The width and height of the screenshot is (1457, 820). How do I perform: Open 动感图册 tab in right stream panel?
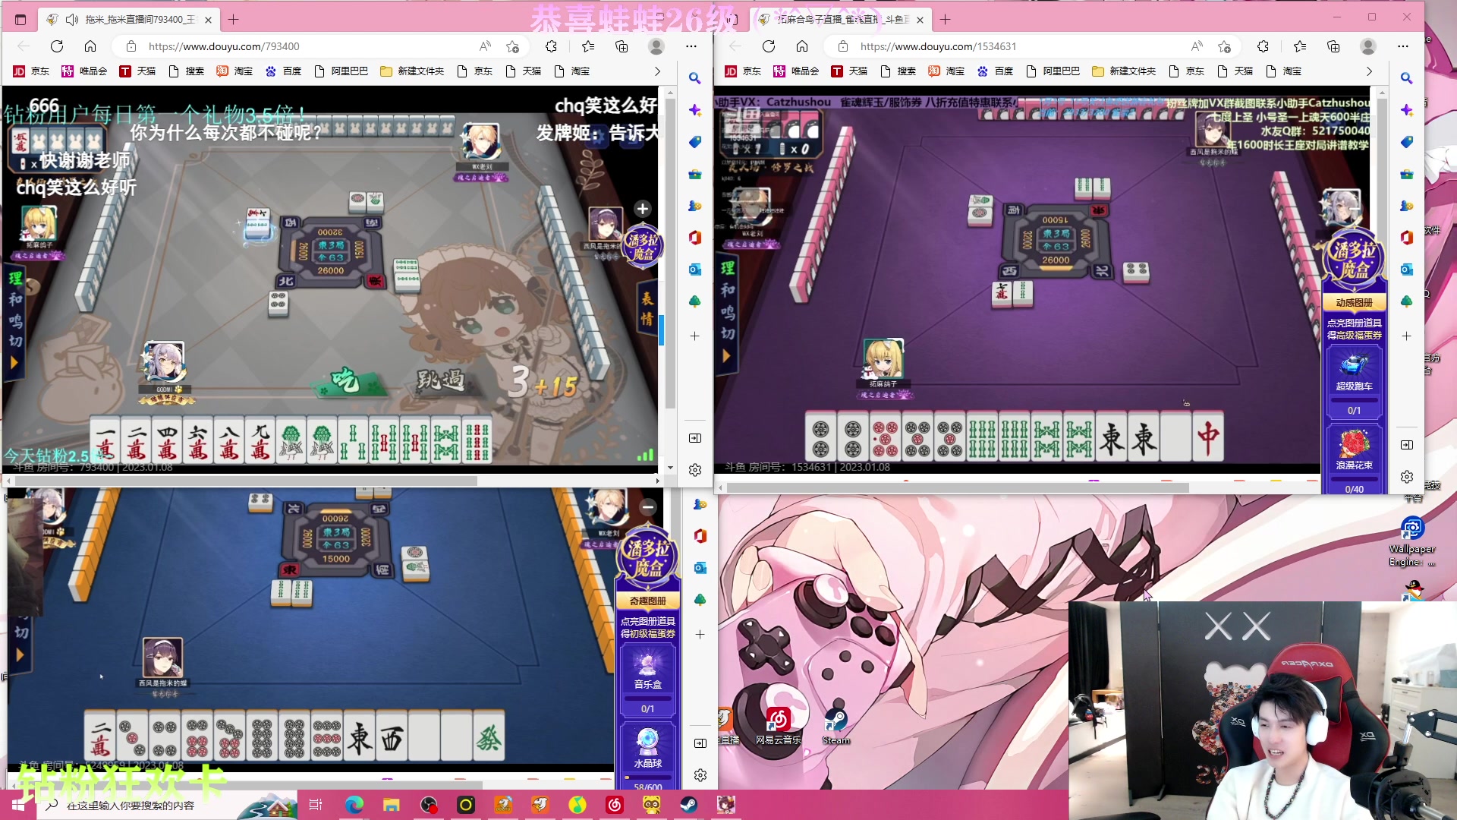pos(1354,302)
